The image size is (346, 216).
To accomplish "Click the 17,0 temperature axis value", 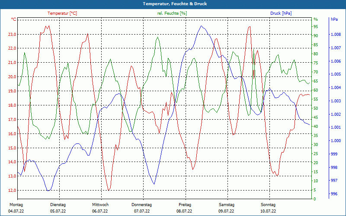I will point(12,120).
